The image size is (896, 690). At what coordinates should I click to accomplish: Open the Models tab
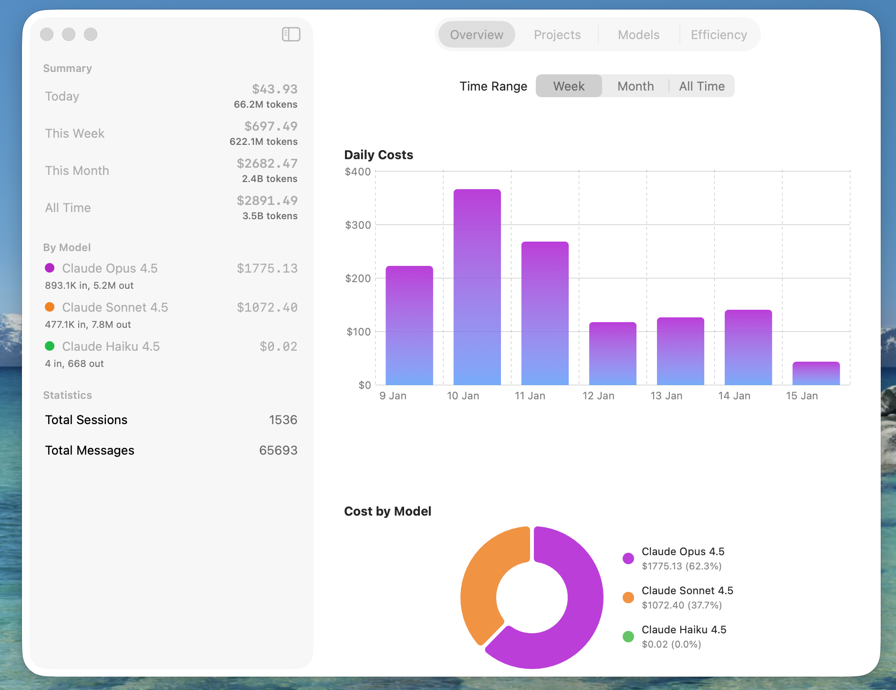638,34
